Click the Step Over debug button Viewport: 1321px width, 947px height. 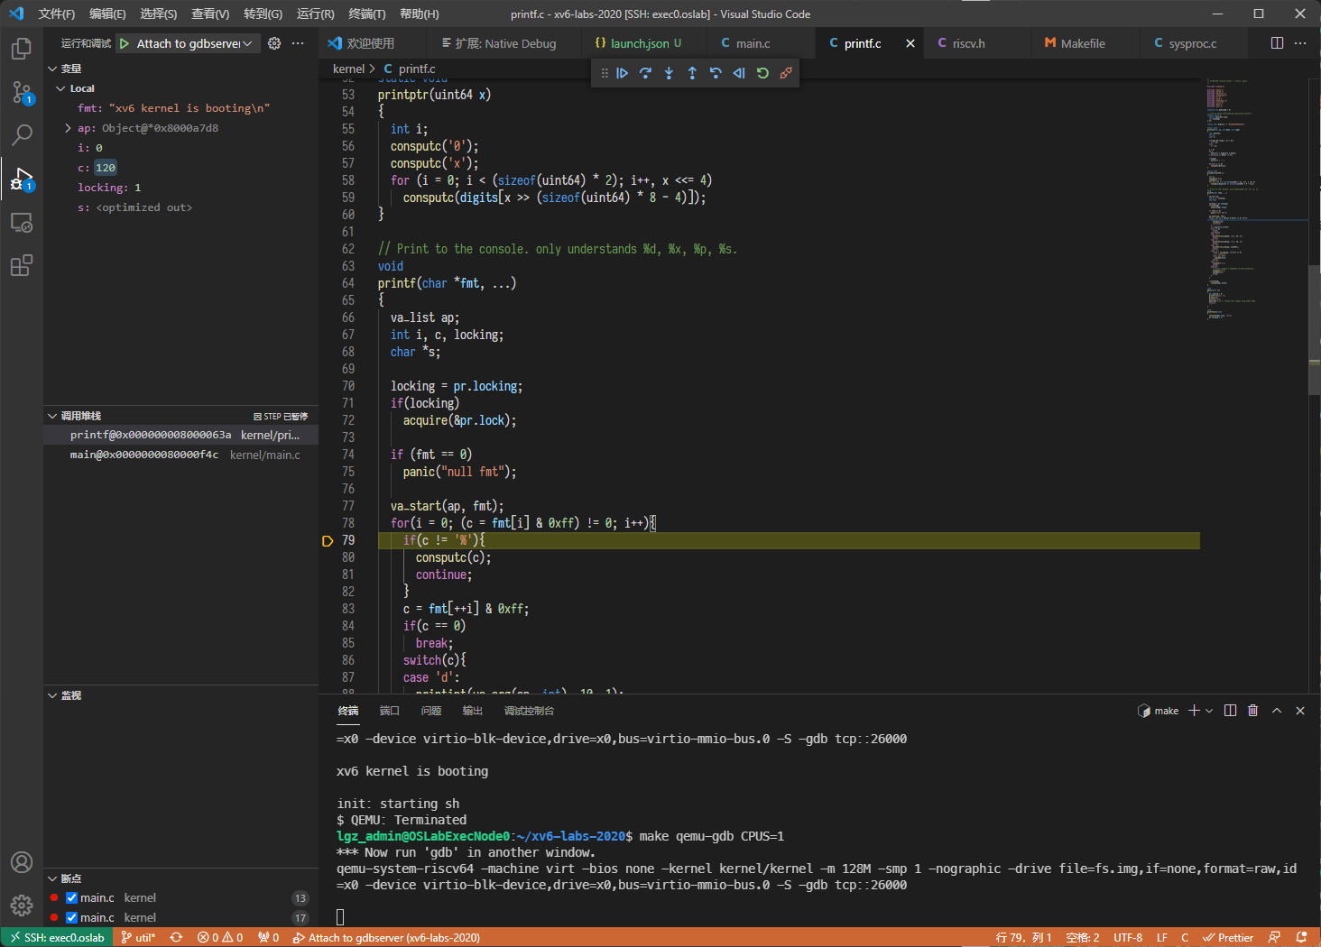tap(645, 73)
